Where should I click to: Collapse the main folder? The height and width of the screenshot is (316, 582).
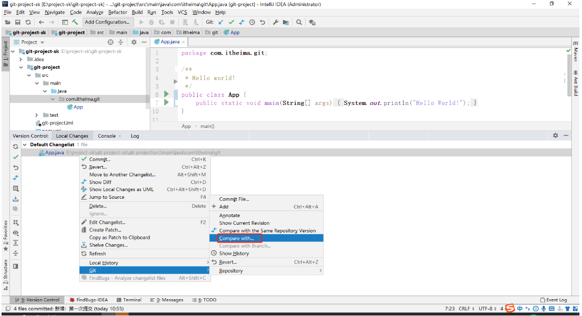pos(37,83)
